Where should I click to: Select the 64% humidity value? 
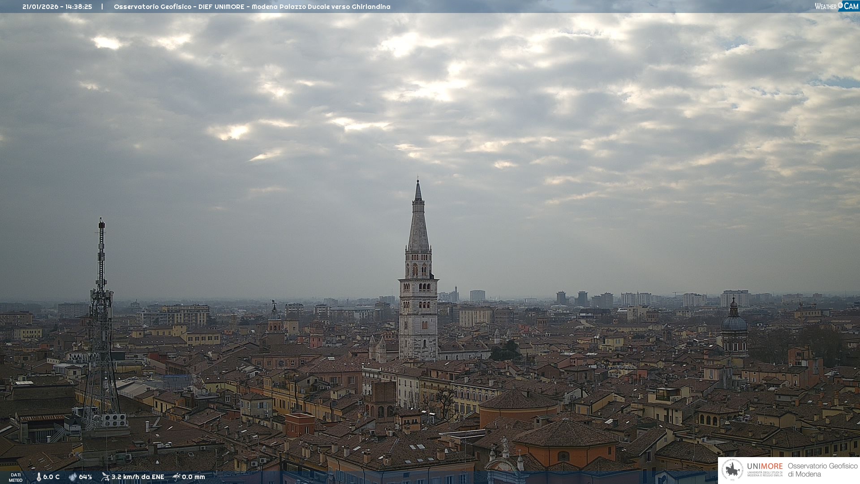[86, 477]
